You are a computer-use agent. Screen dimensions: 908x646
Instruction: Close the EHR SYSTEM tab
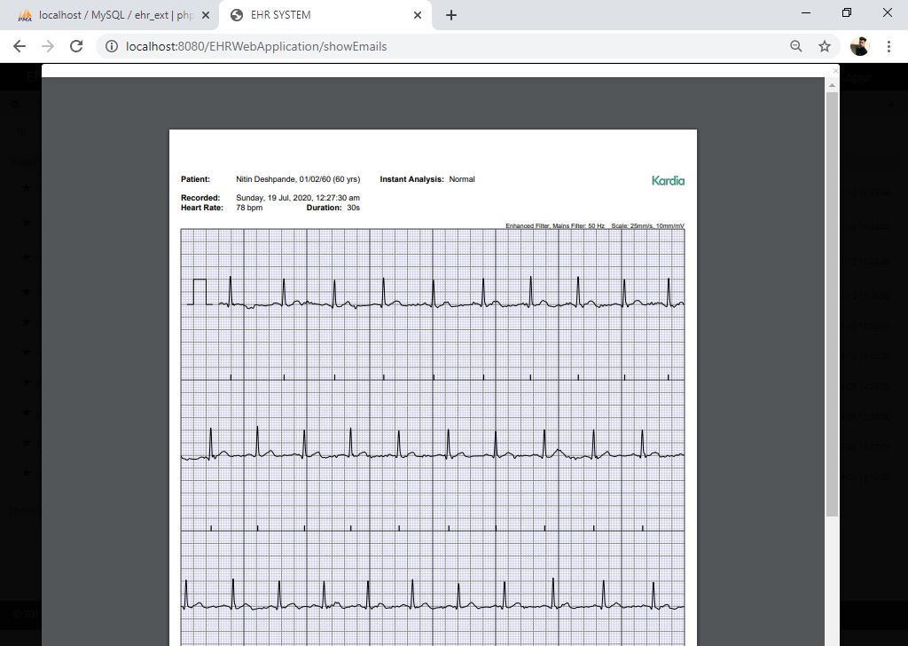(x=418, y=16)
